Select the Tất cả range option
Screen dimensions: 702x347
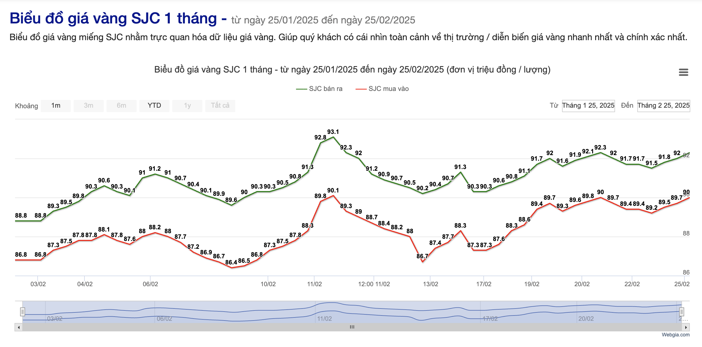(220, 106)
